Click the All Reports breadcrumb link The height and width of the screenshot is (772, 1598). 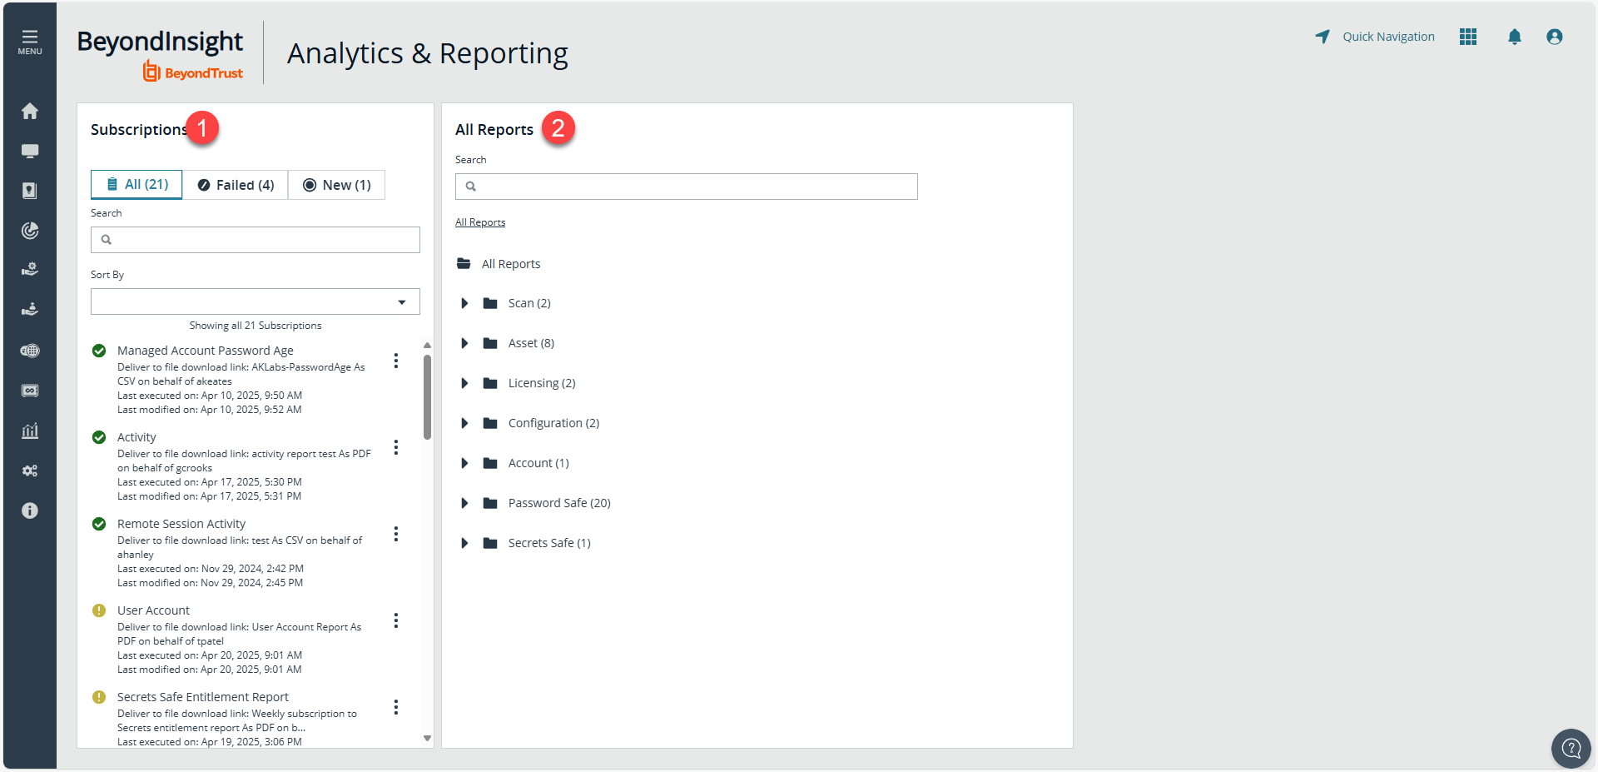tap(480, 222)
